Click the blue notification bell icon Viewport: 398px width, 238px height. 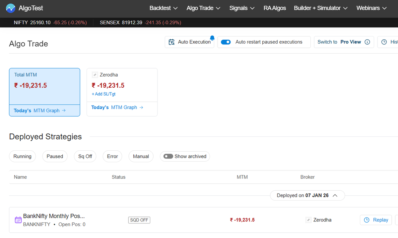pyautogui.click(x=212, y=38)
